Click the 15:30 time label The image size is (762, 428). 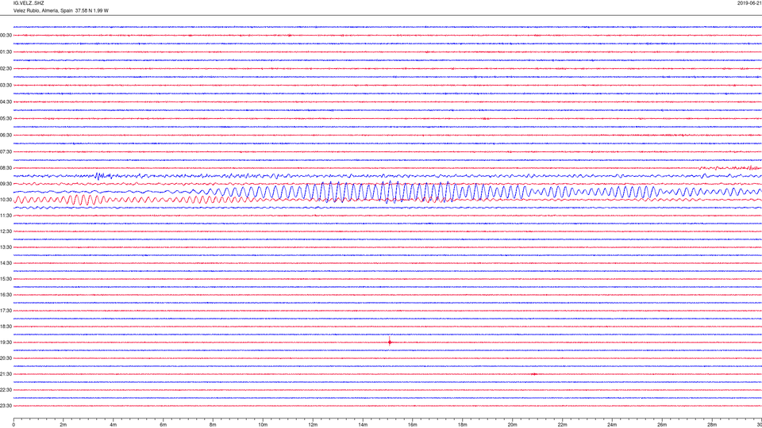(6, 279)
